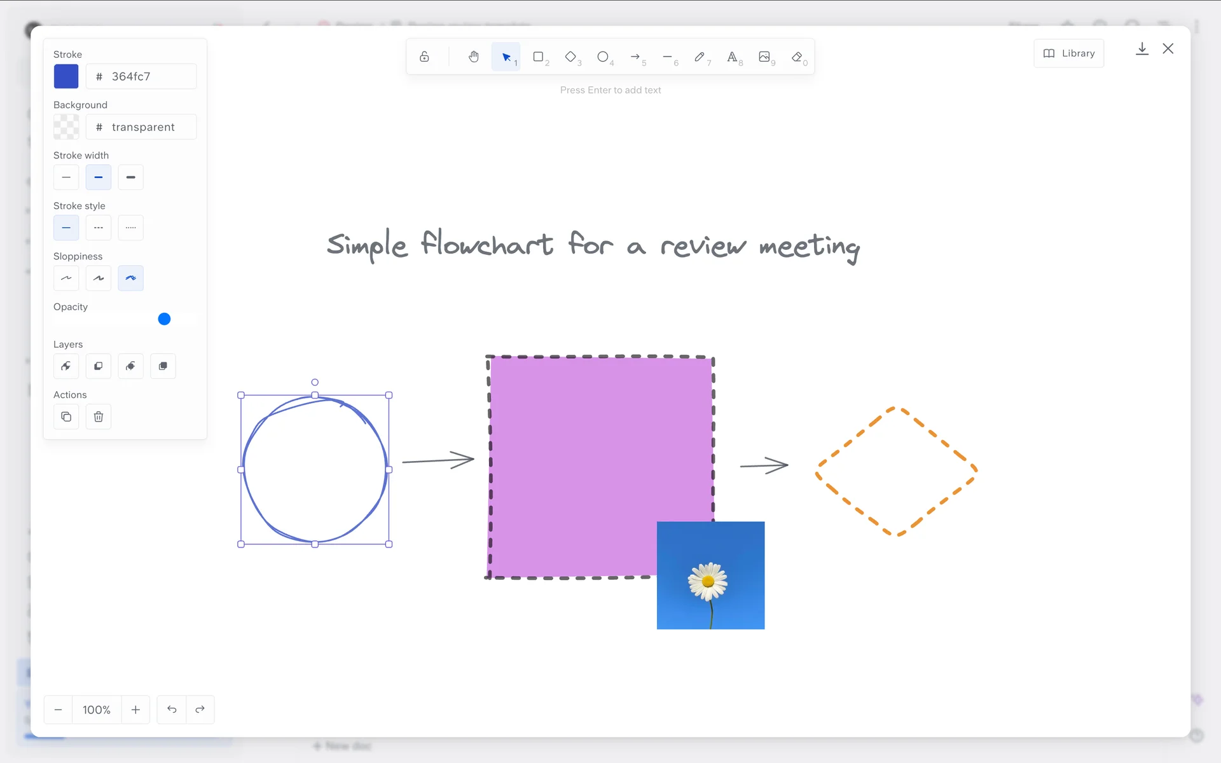Viewport: 1221px width, 763px height.
Task: Click the blue stroke color swatch
Action: [66, 76]
